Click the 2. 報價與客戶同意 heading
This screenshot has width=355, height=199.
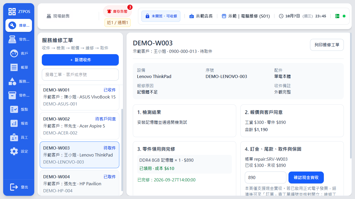264,112
